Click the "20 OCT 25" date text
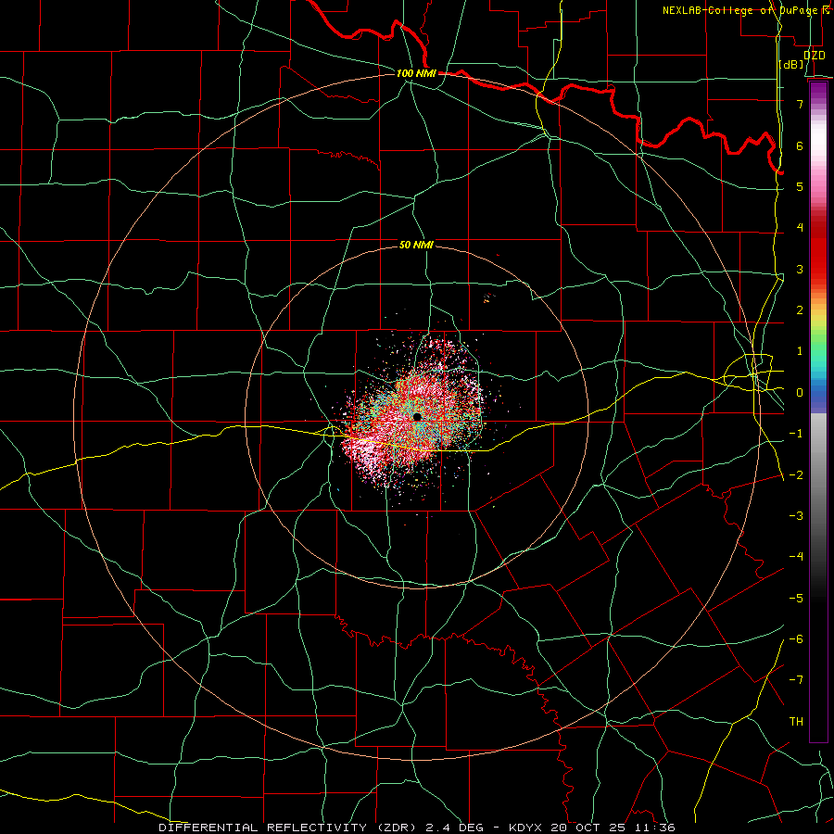 pyautogui.click(x=588, y=828)
